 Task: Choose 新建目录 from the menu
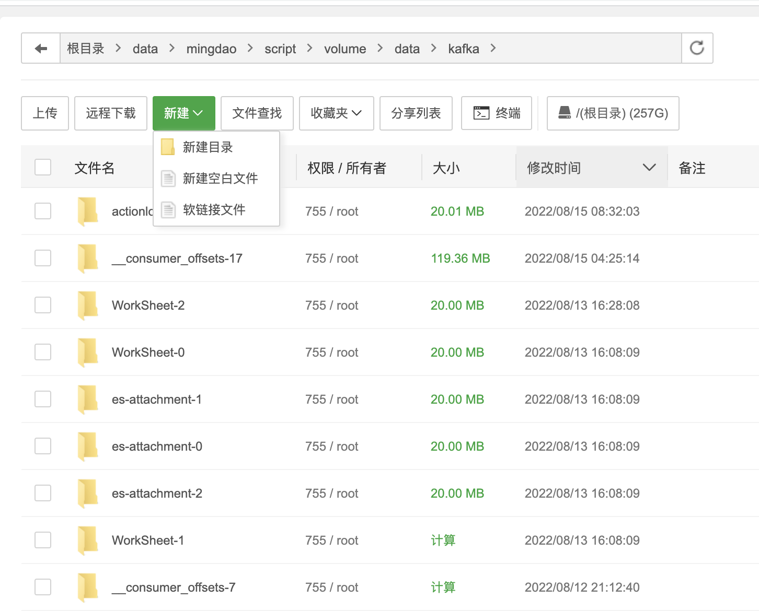click(x=208, y=147)
